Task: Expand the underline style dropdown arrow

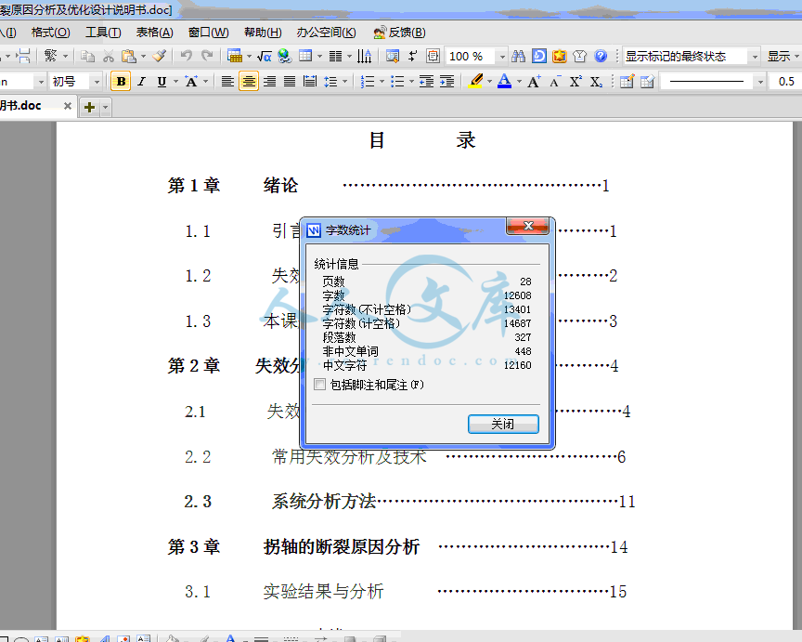Action: point(175,82)
